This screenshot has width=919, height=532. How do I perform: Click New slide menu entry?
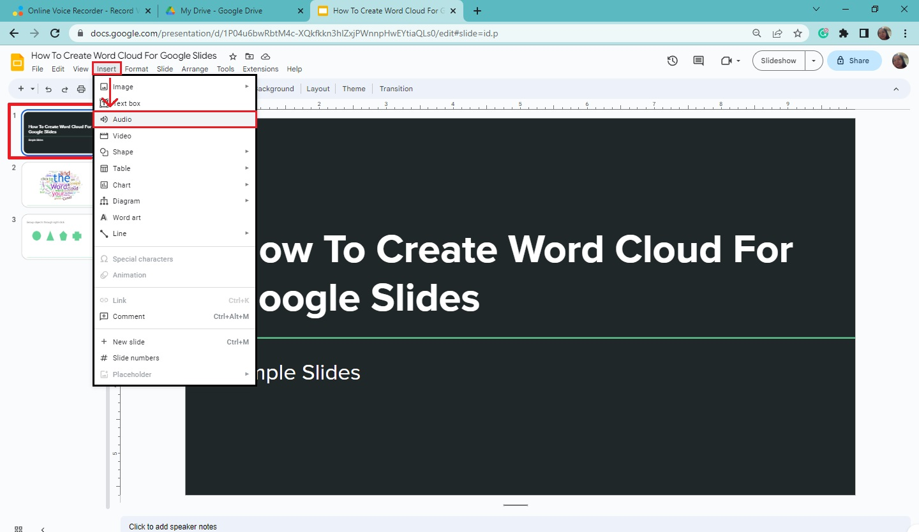[175, 342]
